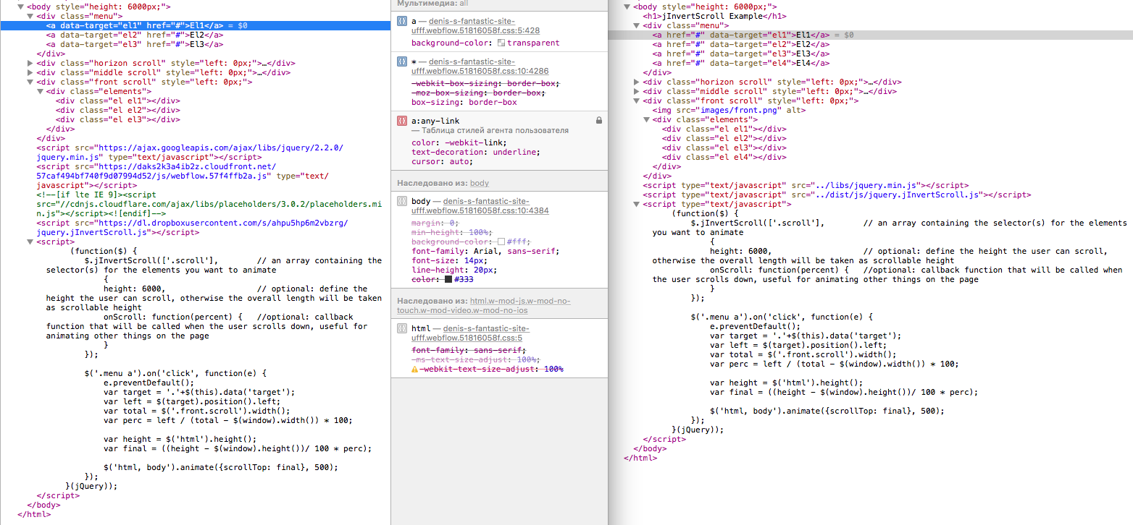Select El2 anchor in right tree
The height and width of the screenshot is (525, 1133).
[741, 44]
